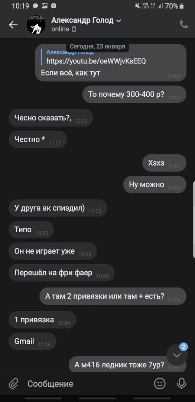This screenshot has width=195, height=402.
Task: Open the chat avatar picture
Action: click(36, 25)
